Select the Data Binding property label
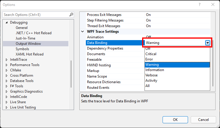The width and height of the screenshot is (220, 128). [97, 43]
